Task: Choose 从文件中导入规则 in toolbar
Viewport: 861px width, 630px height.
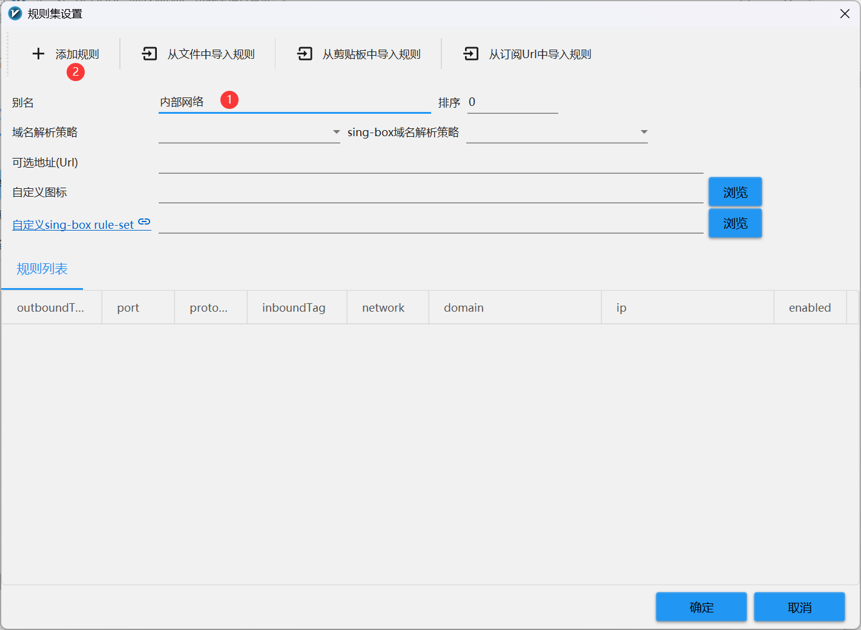Action: (x=211, y=54)
